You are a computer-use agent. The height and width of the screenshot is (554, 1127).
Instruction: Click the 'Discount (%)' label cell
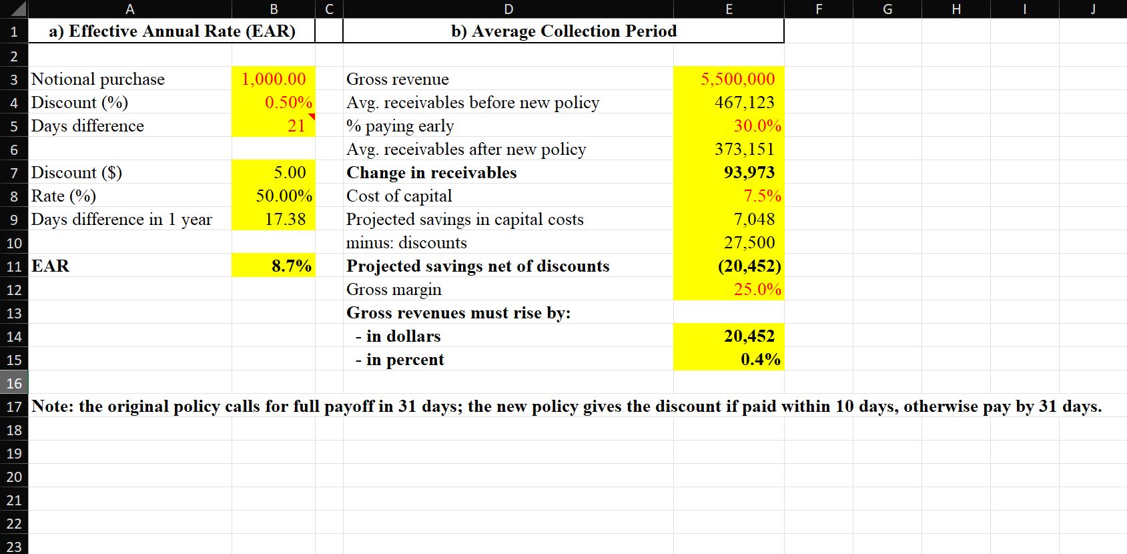tap(130, 102)
